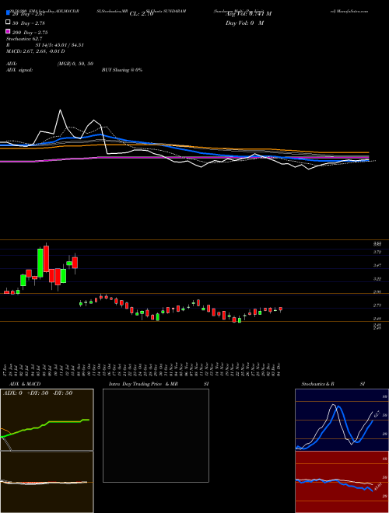
Task: Click inside the empty intraday price panel
Action: 156,435
